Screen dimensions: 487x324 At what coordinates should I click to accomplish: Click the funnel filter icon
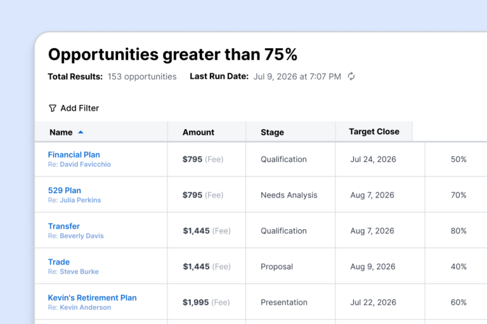tap(53, 108)
